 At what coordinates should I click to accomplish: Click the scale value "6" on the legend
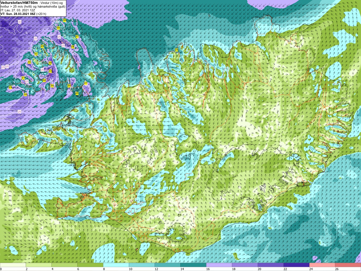pyautogui.click(x=78, y=269)
